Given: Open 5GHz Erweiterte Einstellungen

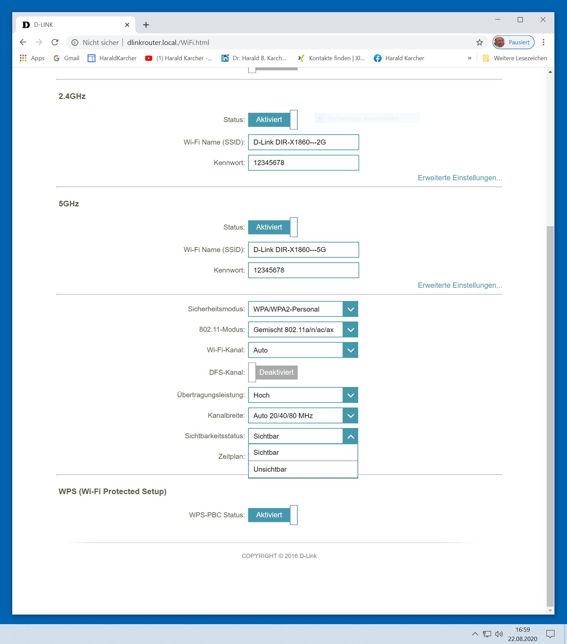Looking at the screenshot, I should pyautogui.click(x=460, y=285).
